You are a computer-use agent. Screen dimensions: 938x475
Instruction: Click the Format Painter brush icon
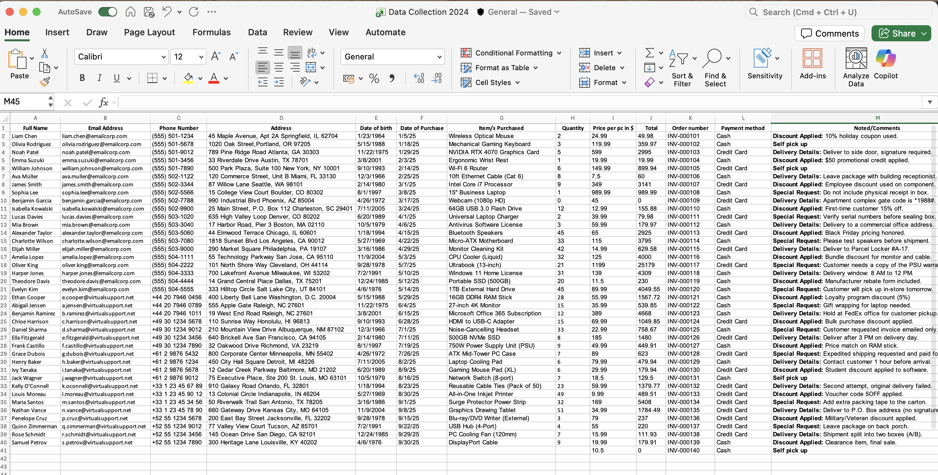tap(45, 82)
